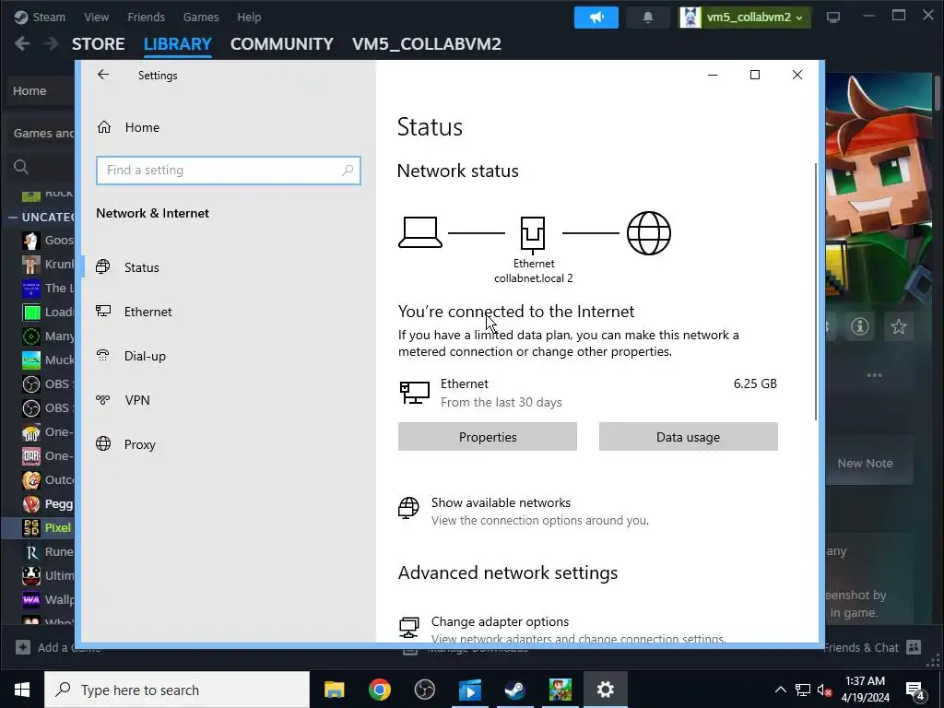Click Steam forward navigation arrow
The width and height of the screenshot is (944, 708).
pos(52,44)
